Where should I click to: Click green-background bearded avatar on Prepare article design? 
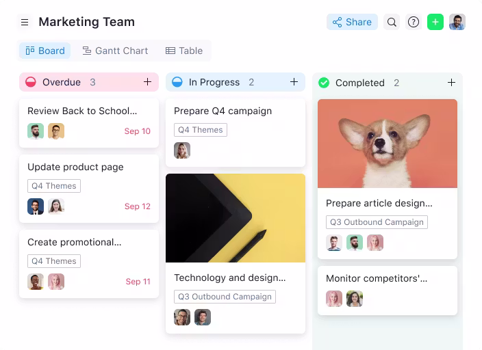coord(355,243)
